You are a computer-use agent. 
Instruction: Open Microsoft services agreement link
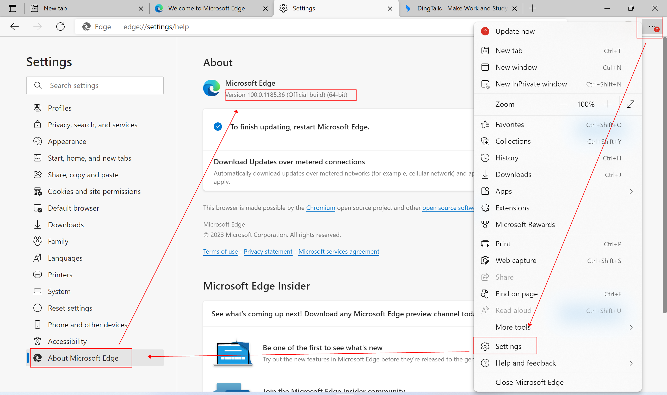339,251
